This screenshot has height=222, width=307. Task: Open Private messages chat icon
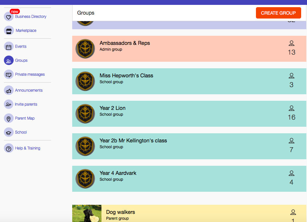coord(8,74)
